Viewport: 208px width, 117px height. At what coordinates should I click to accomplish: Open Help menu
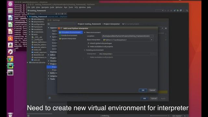point(89,7)
